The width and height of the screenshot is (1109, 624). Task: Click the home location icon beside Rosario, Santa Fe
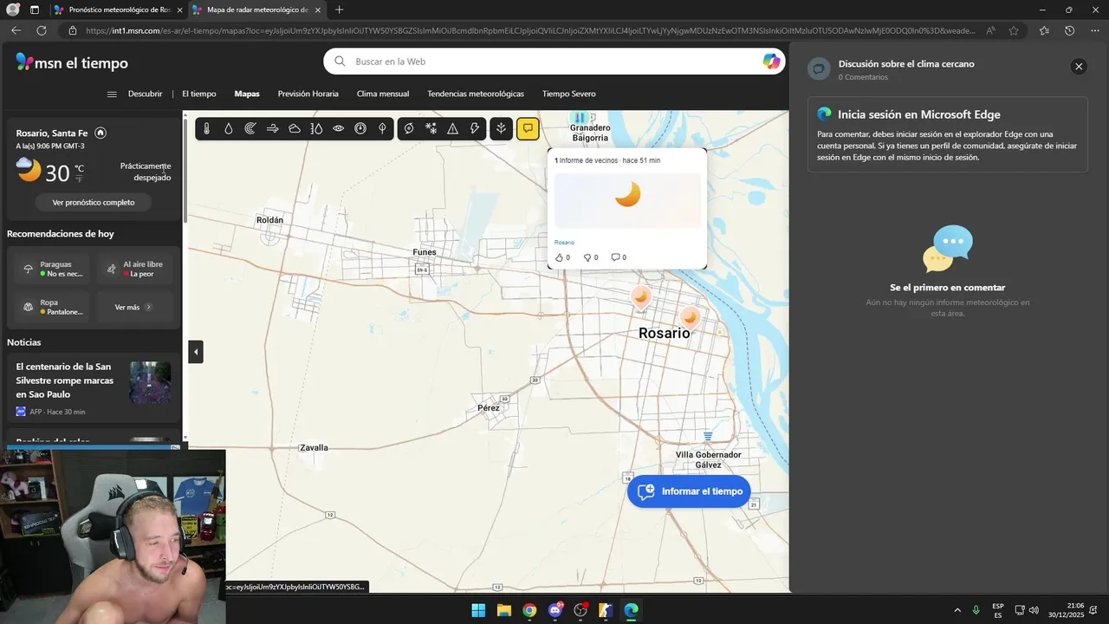[x=101, y=133]
